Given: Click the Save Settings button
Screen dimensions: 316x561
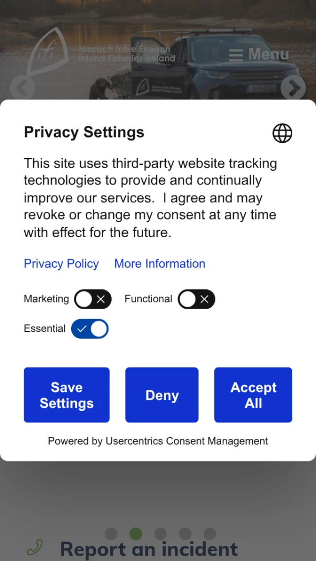Looking at the screenshot, I should pyautogui.click(x=66, y=395).
